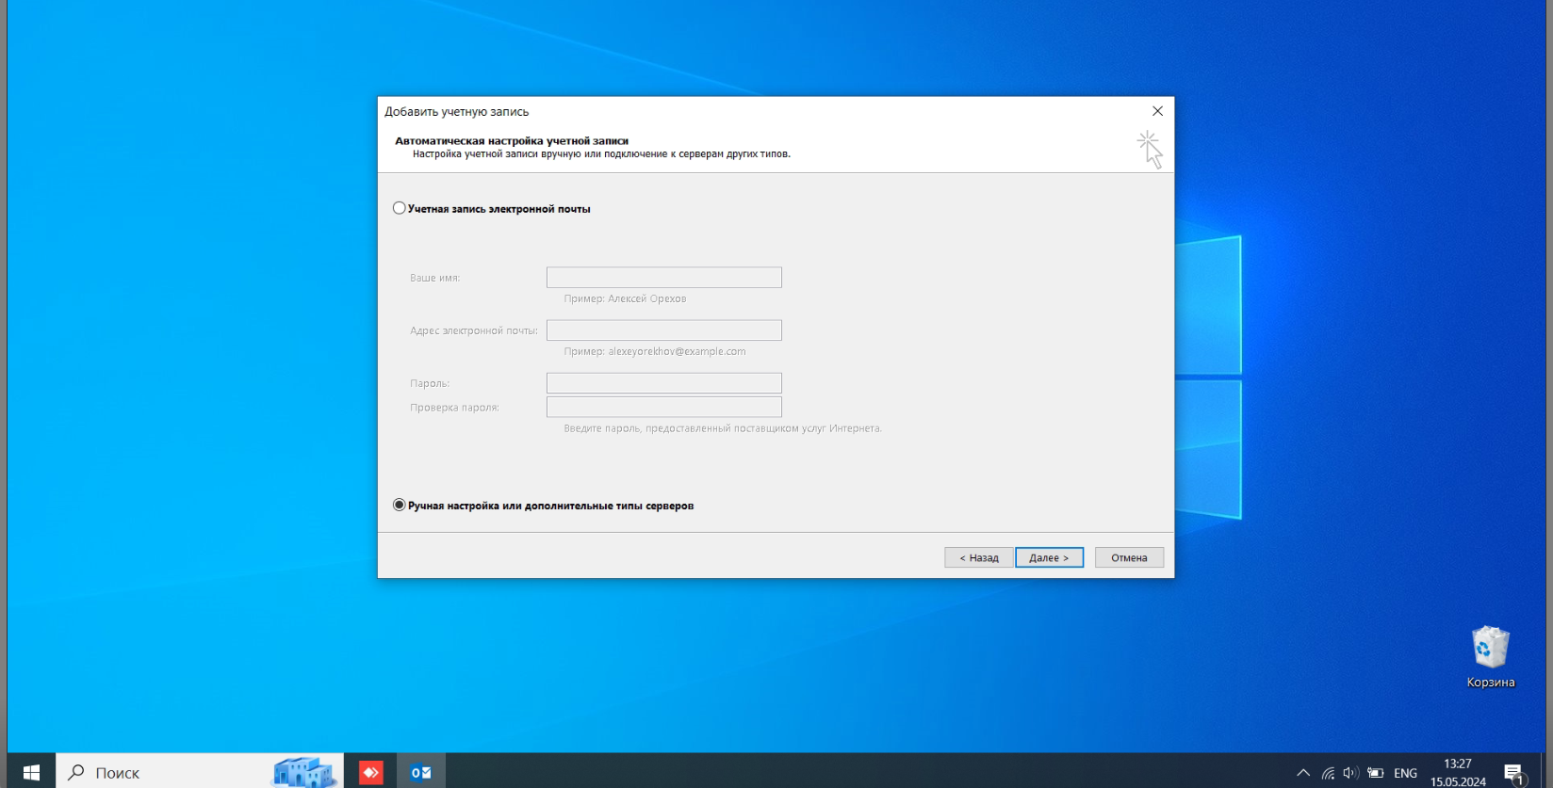Image resolution: width=1553 pixels, height=788 pixels.
Task: Switch the ENG input language indicator
Action: pos(1405,773)
